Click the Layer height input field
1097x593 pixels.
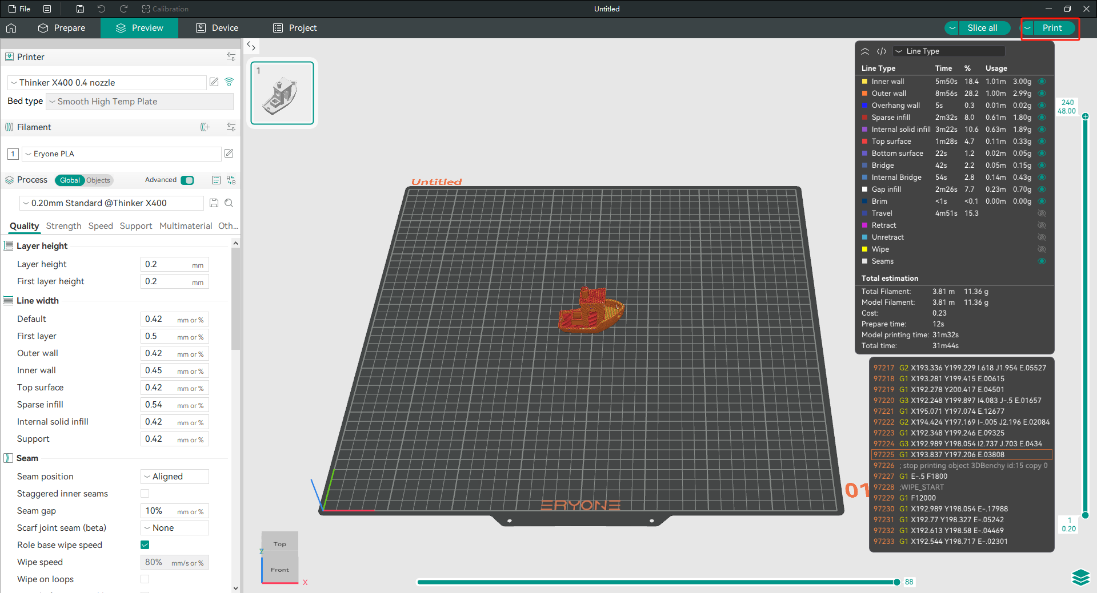point(174,264)
